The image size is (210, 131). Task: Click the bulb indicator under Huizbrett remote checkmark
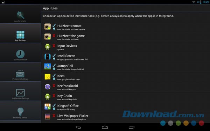54,29
